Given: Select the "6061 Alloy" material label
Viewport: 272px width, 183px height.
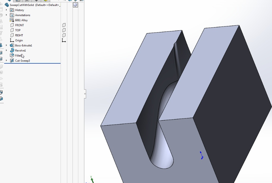Looking at the screenshot, I should pos(21,20).
